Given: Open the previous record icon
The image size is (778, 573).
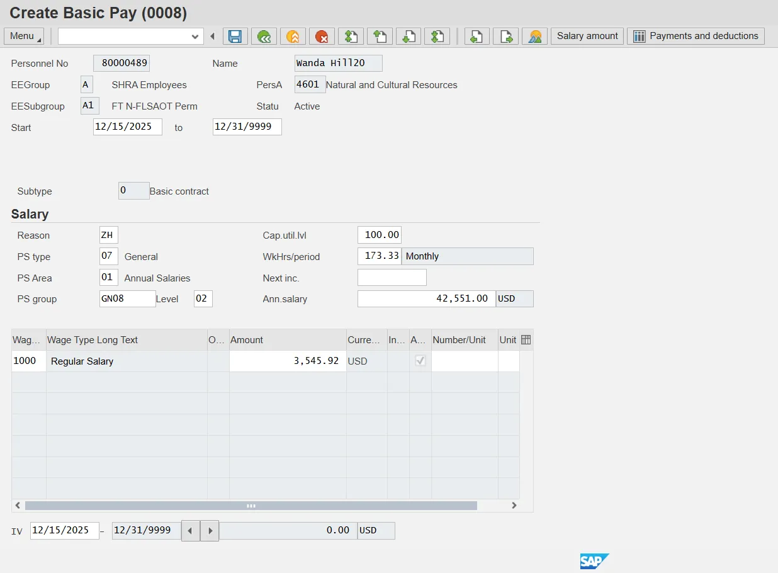Looking at the screenshot, I should [x=477, y=36].
